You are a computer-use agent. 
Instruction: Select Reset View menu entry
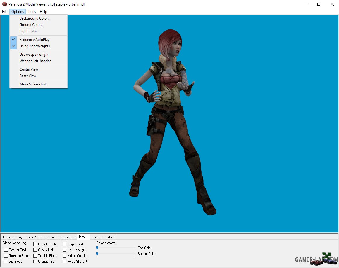click(x=39, y=76)
